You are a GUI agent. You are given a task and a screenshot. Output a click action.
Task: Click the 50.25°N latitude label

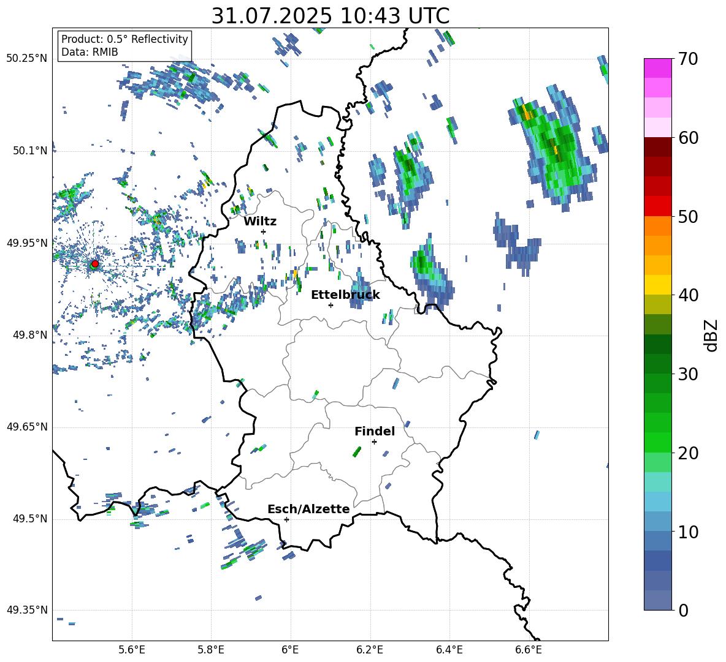click(x=27, y=59)
